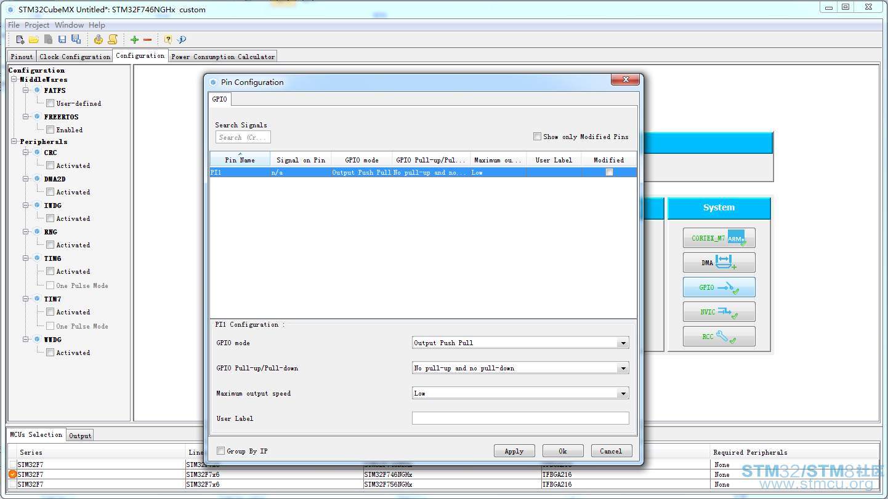This screenshot has height=499, width=888.
Task: Click Ok in Pin Configuration dialog
Action: [x=563, y=451]
